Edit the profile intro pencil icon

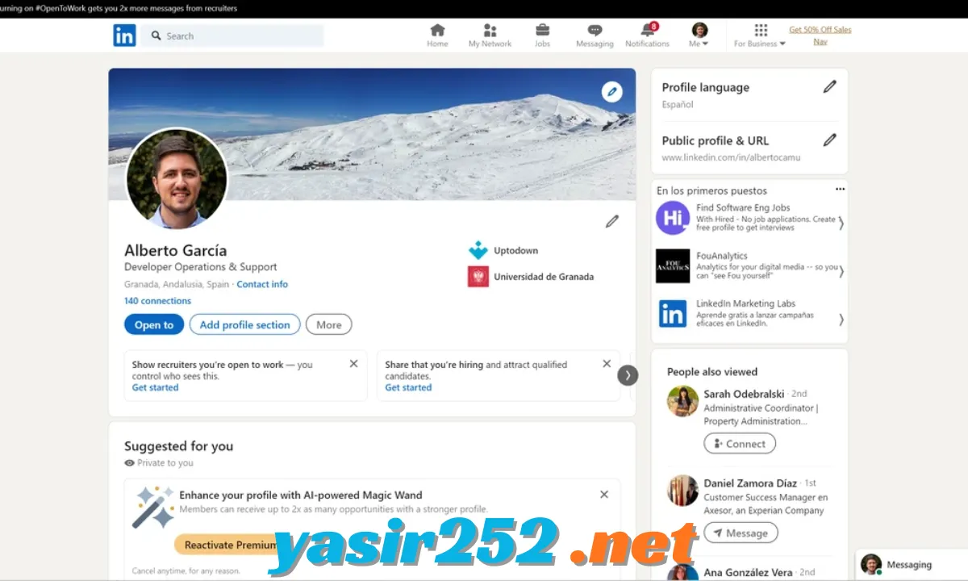click(612, 221)
